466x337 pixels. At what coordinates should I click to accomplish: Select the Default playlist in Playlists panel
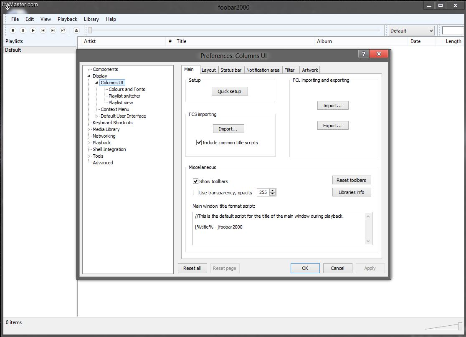[x=40, y=50]
